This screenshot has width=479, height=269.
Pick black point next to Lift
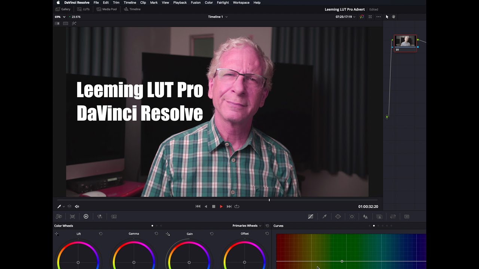[57, 234]
